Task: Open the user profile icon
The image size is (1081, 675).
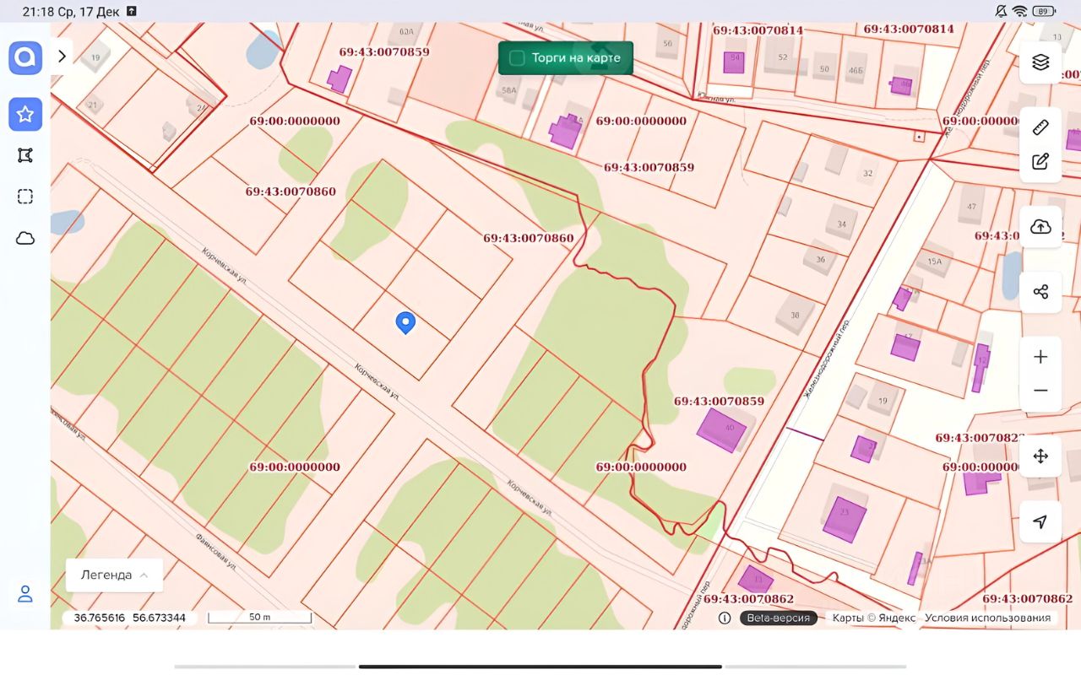Action: pos(25,594)
